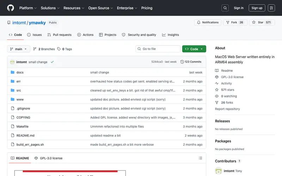
Task: Open build_err_pages.sh file
Action: 30,145
